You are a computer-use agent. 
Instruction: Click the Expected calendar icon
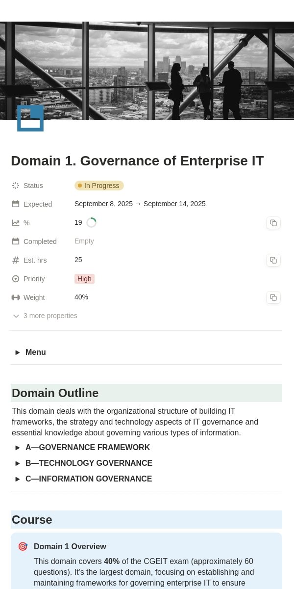pos(16,204)
